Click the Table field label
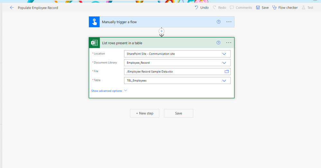 pos(97,80)
